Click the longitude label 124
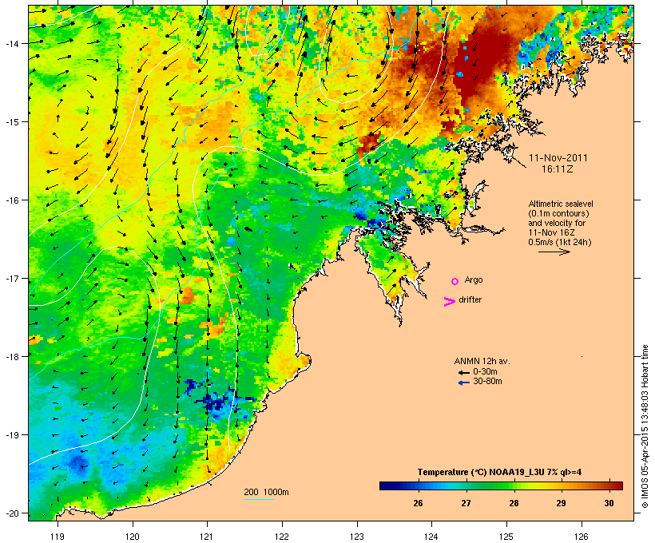Viewport: 655px width, 543px height. pyautogui.click(x=431, y=537)
